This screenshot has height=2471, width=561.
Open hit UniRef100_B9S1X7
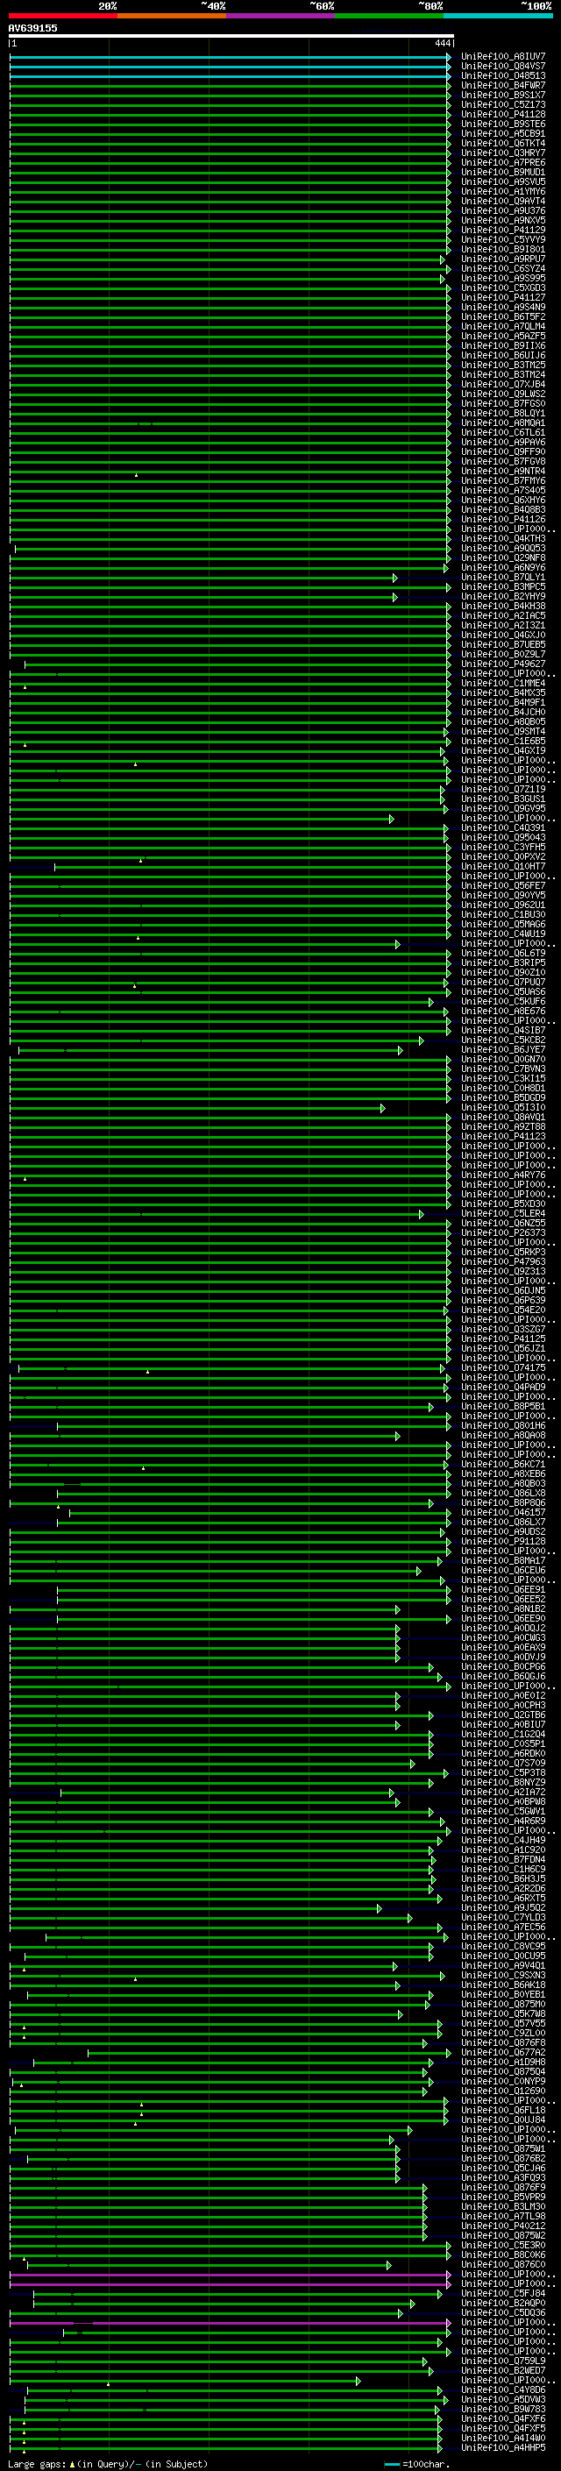(x=503, y=95)
